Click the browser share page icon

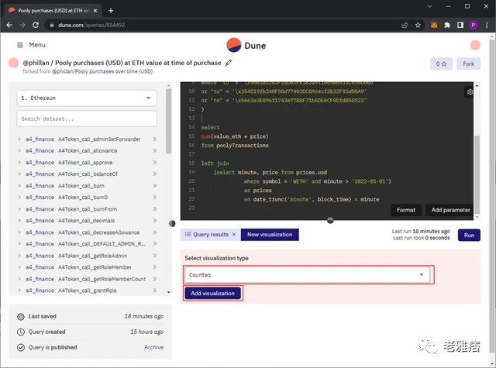point(405,25)
